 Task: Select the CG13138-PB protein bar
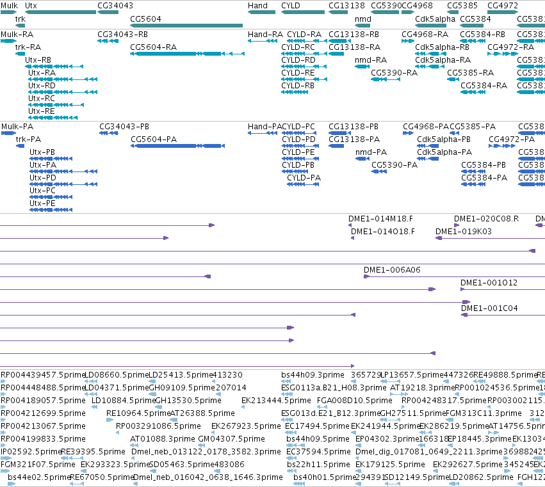tap(339, 133)
